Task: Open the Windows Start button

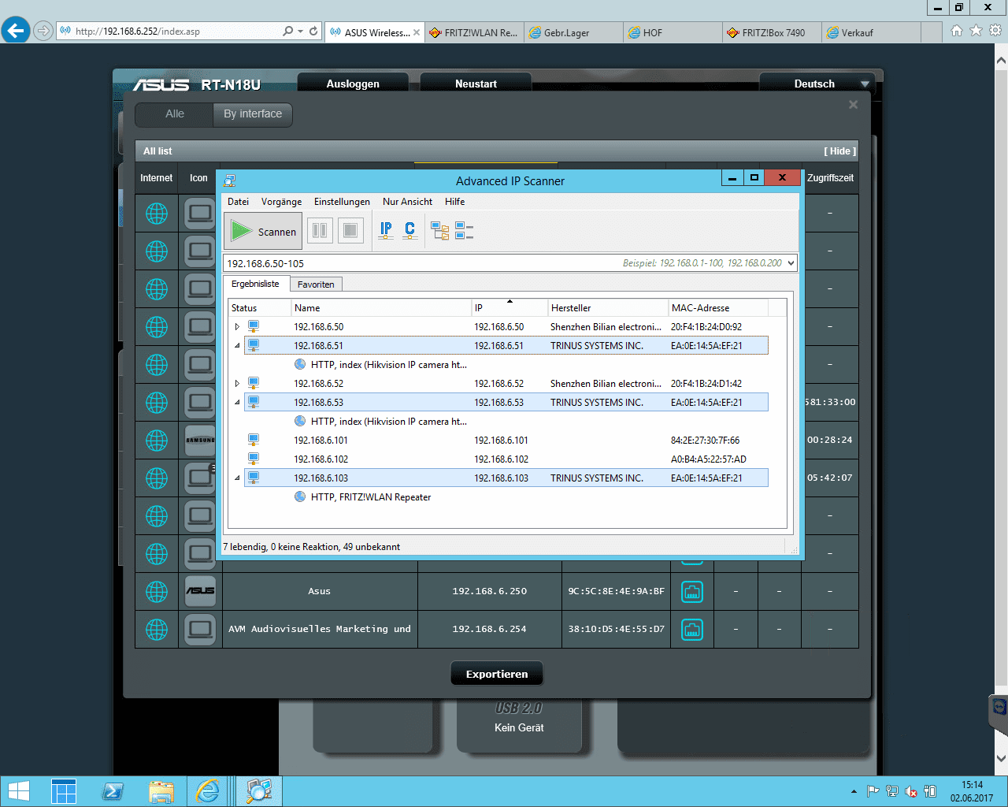Action: tap(17, 791)
